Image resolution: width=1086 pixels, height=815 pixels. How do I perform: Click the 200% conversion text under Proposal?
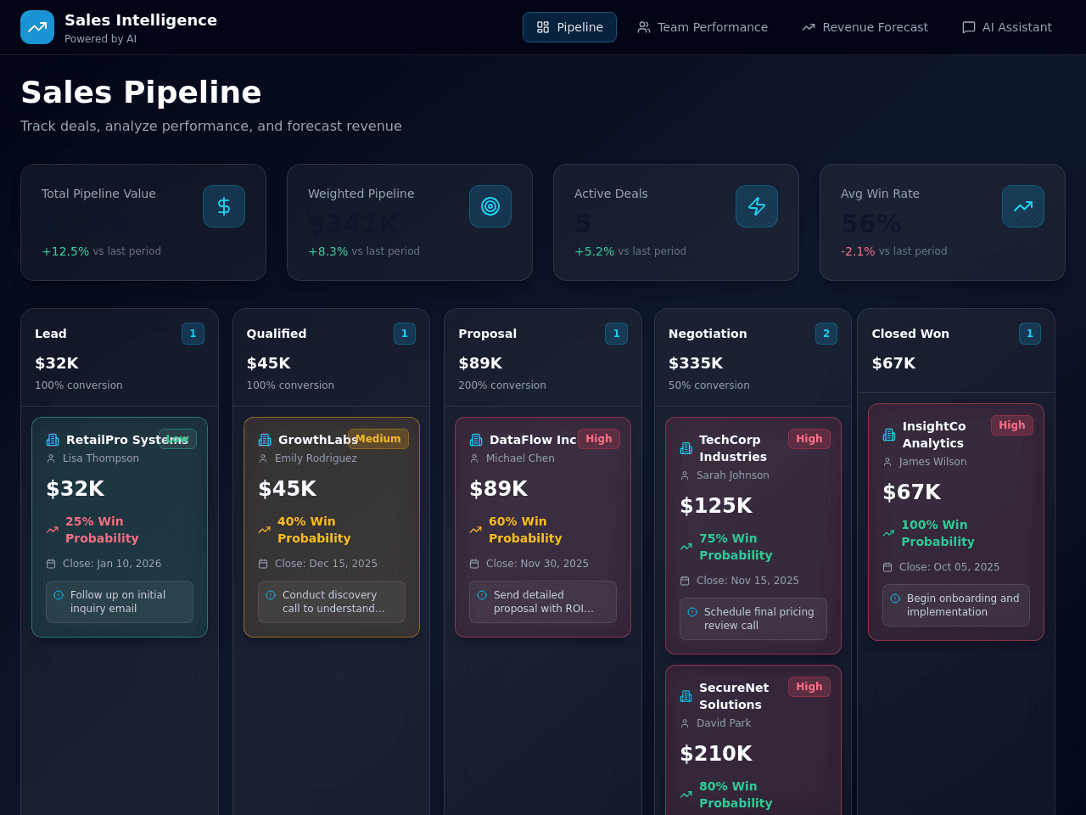[x=502, y=385]
